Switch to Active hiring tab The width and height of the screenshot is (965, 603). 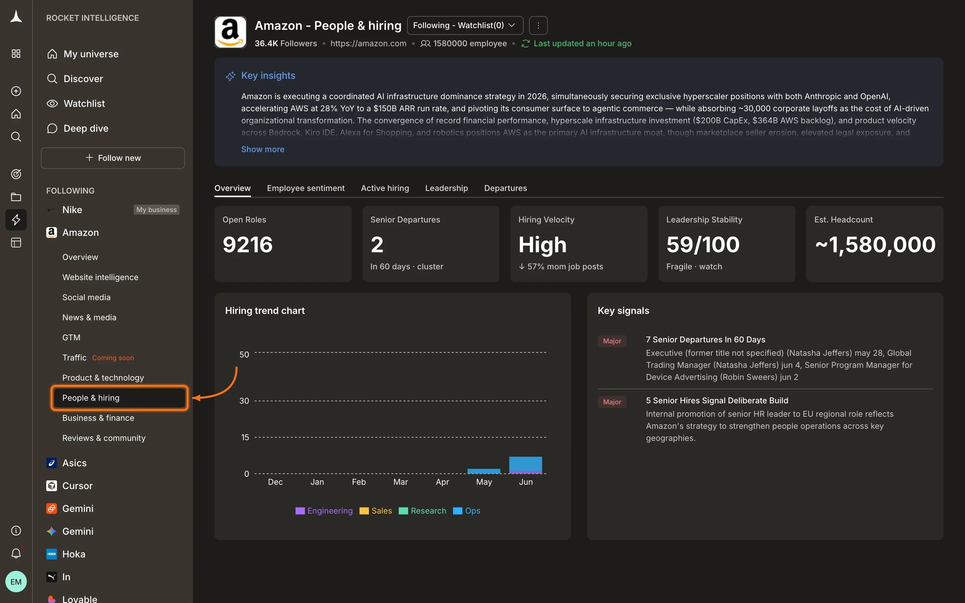coord(385,188)
